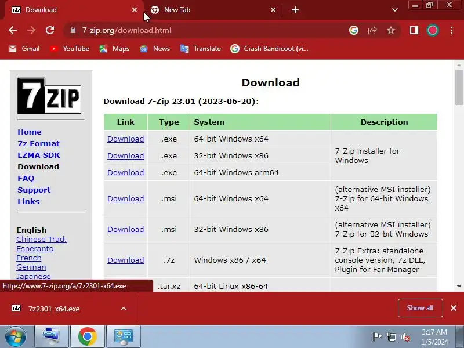Download .msi for 64-bit Windows x64
This screenshot has height=348, width=464.
[x=125, y=198]
